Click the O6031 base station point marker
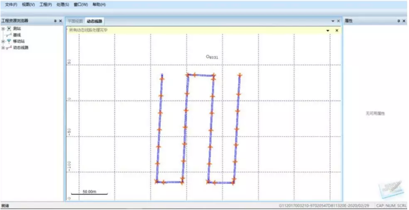This screenshot has height=210, width=409. click(x=208, y=57)
